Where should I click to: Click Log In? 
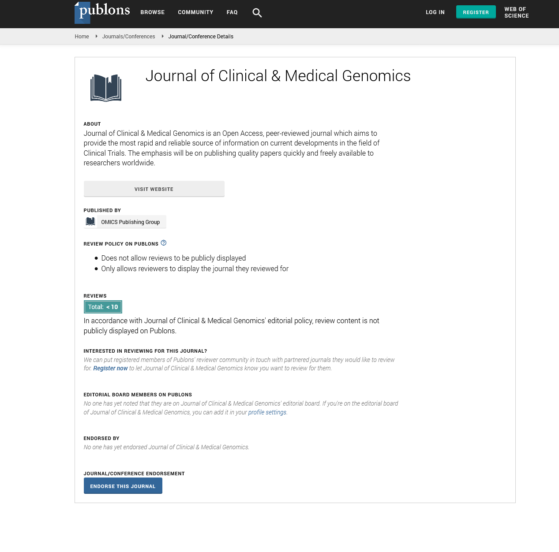[435, 12]
